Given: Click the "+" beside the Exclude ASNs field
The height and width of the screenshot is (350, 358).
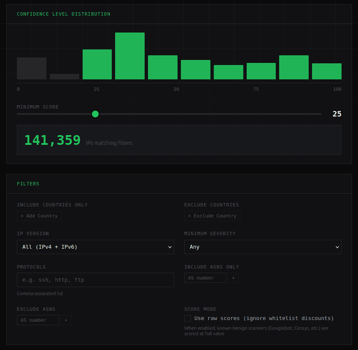Looking at the screenshot, I should click(66, 320).
